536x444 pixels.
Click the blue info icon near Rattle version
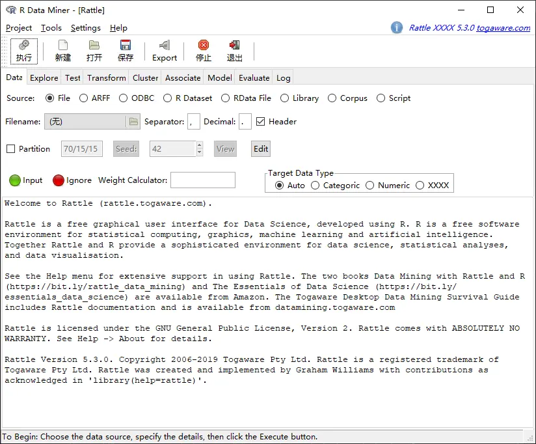click(397, 27)
